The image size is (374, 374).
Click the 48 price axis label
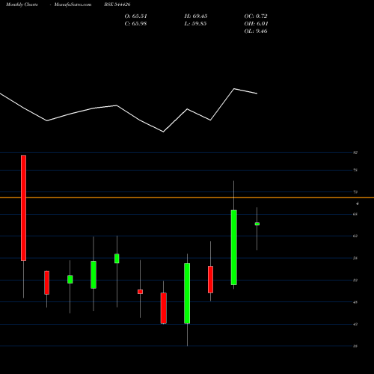pyautogui.click(x=355, y=302)
